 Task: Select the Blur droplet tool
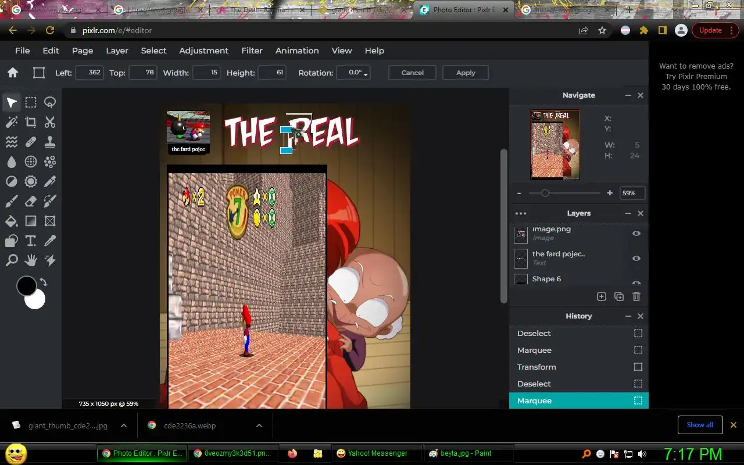click(12, 162)
